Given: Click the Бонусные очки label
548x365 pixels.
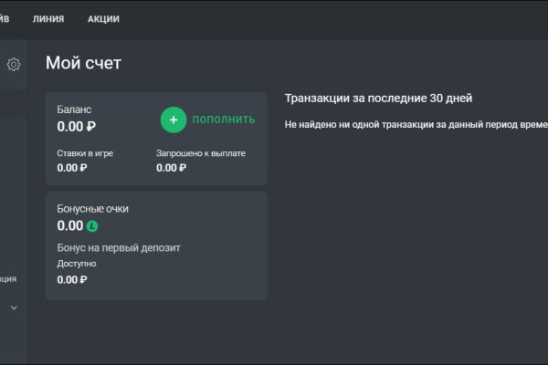Looking at the screenshot, I should point(92,208).
